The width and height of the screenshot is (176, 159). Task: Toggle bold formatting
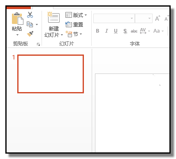(x=97, y=31)
